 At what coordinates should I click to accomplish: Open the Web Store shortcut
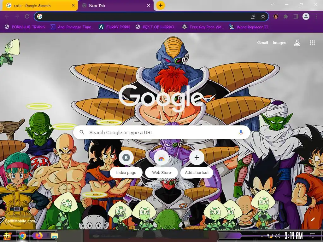161,164
